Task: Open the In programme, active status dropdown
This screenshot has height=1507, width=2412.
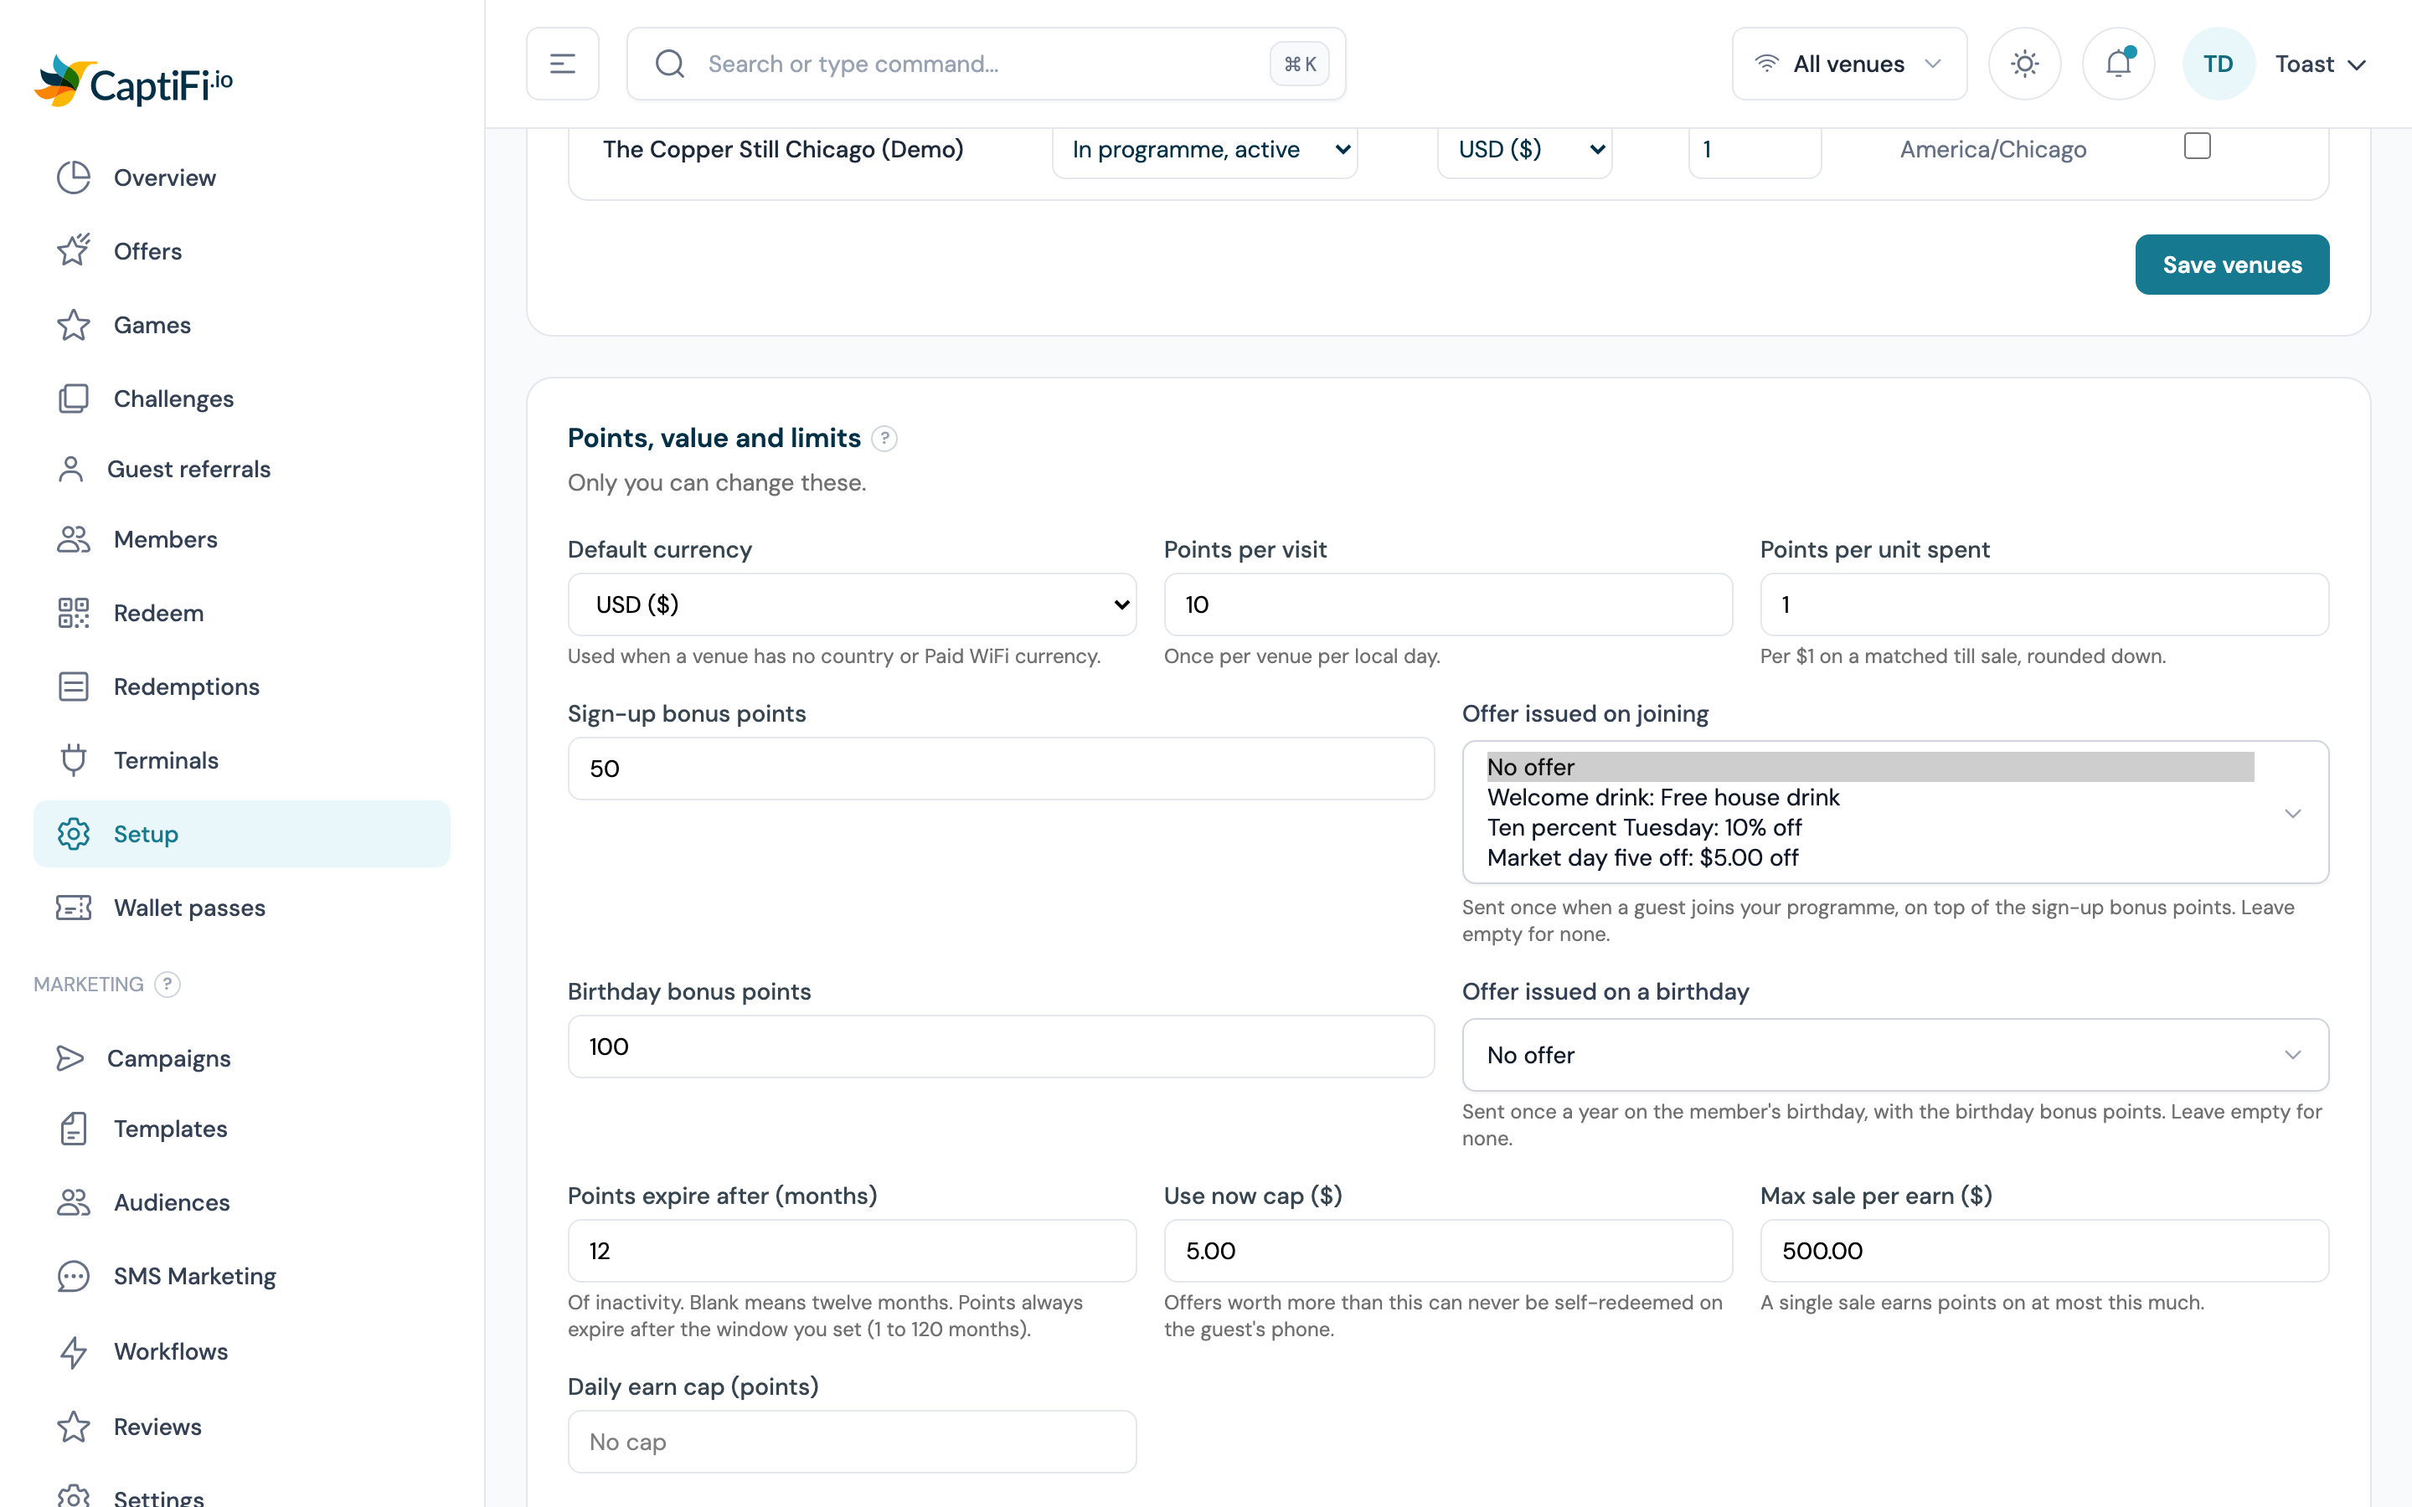Action: (x=1204, y=150)
